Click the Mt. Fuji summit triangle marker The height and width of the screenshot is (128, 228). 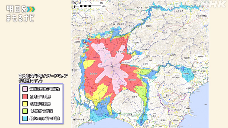(x=111, y=65)
